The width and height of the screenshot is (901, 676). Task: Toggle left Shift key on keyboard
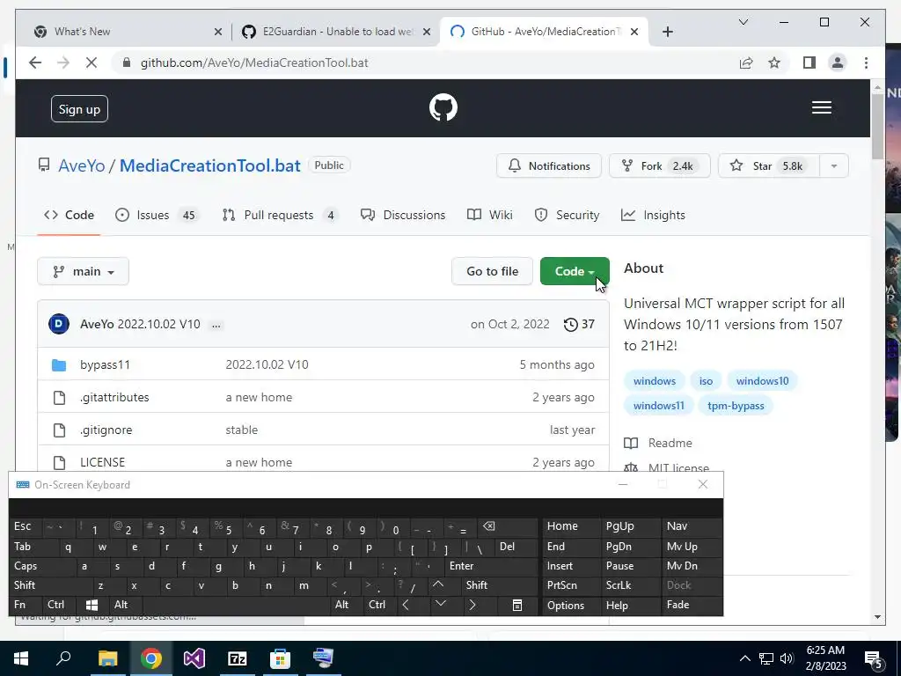50,585
